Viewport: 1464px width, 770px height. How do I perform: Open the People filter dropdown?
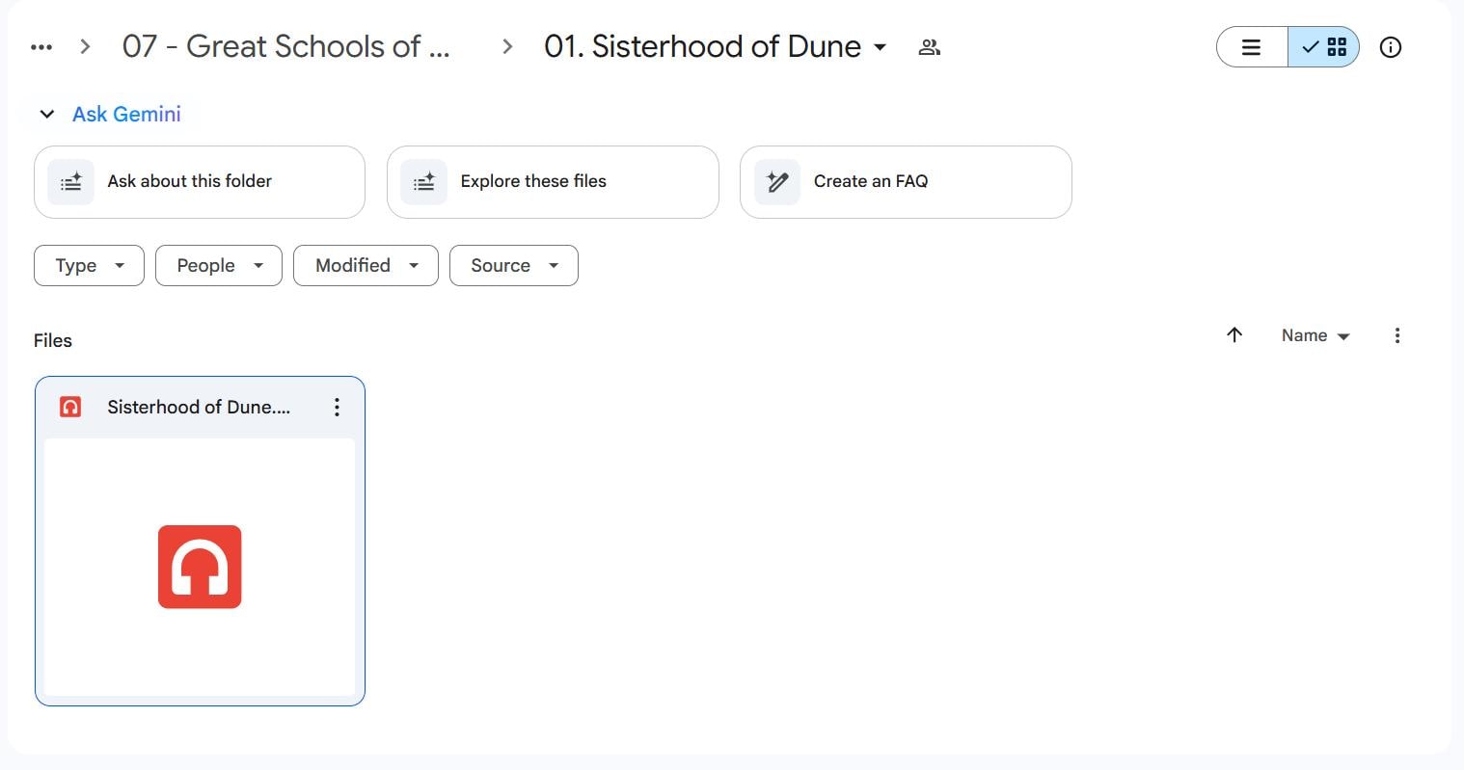(x=218, y=265)
